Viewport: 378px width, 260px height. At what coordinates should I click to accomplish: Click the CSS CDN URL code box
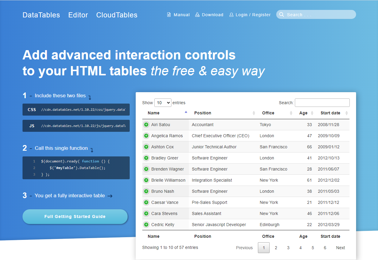[x=76, y=110]
